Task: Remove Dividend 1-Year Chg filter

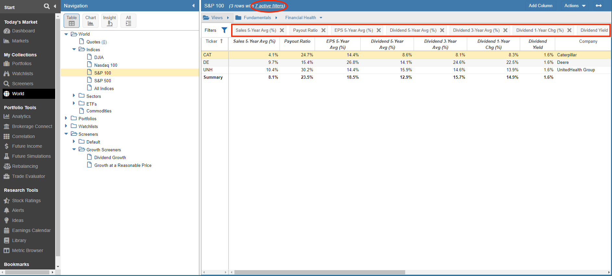Action: 569,30
